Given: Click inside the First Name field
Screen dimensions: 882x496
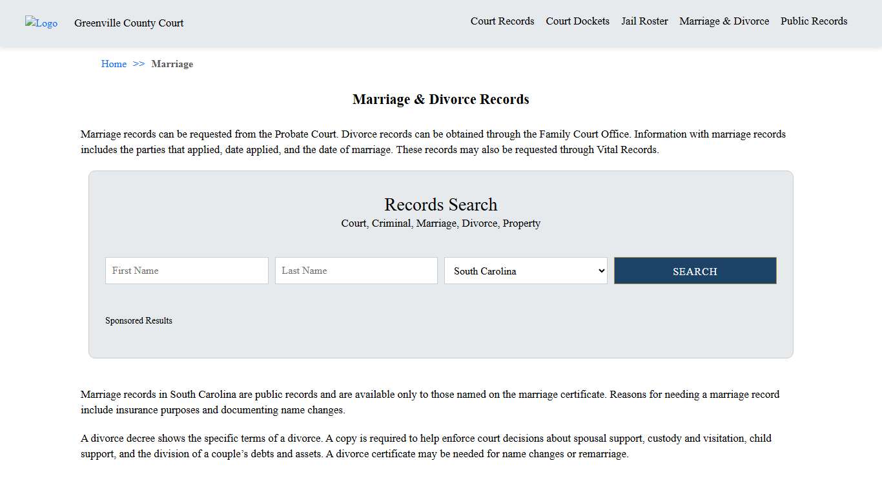Looking at the screenshot, I should [187, 271].
